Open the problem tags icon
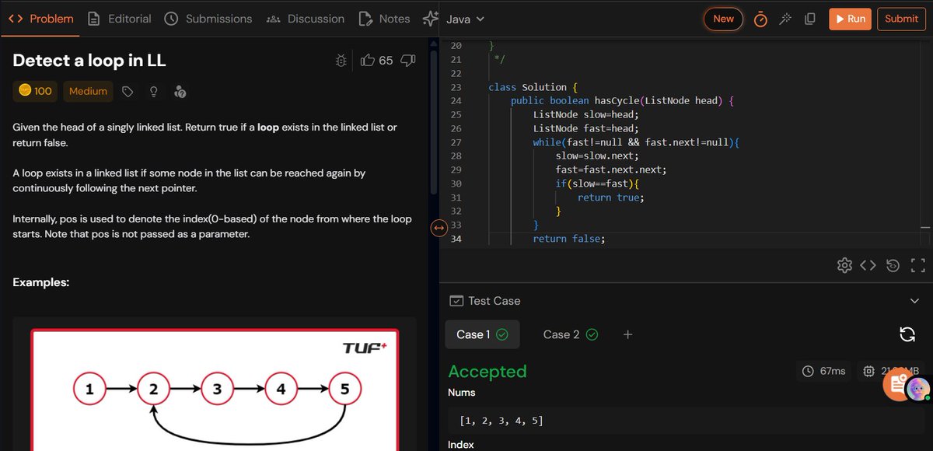Viewport: 933px width, 451px height. pos(127,91)
